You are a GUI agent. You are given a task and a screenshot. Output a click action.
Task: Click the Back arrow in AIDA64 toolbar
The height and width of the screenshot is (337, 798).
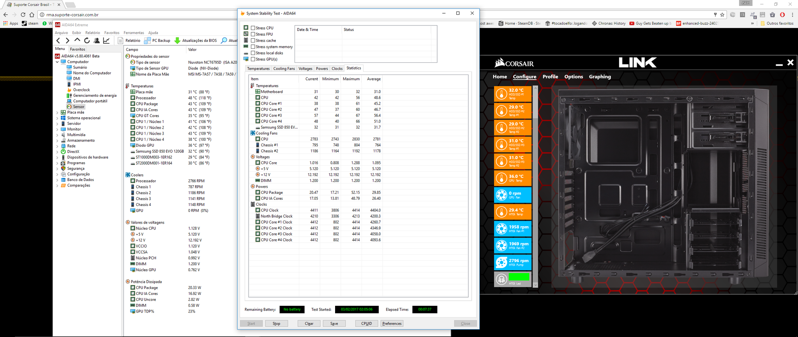coord(58,41)
